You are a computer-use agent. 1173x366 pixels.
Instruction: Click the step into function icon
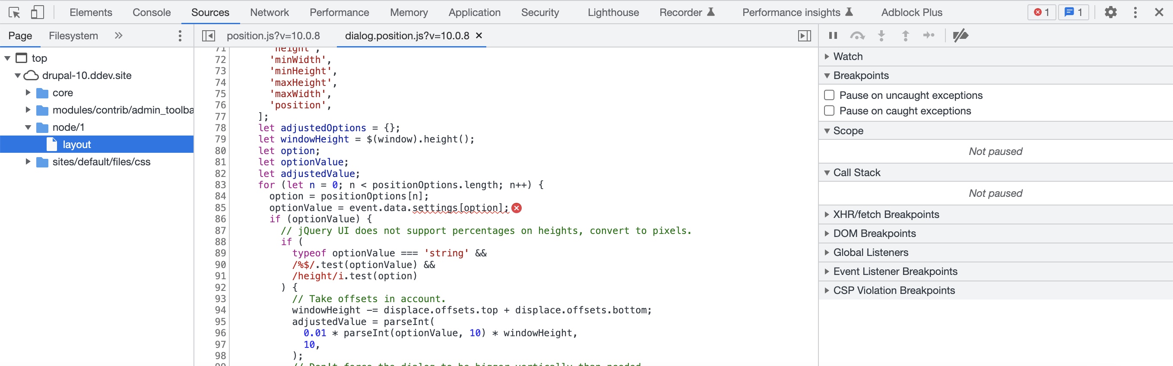click(881, 35)
